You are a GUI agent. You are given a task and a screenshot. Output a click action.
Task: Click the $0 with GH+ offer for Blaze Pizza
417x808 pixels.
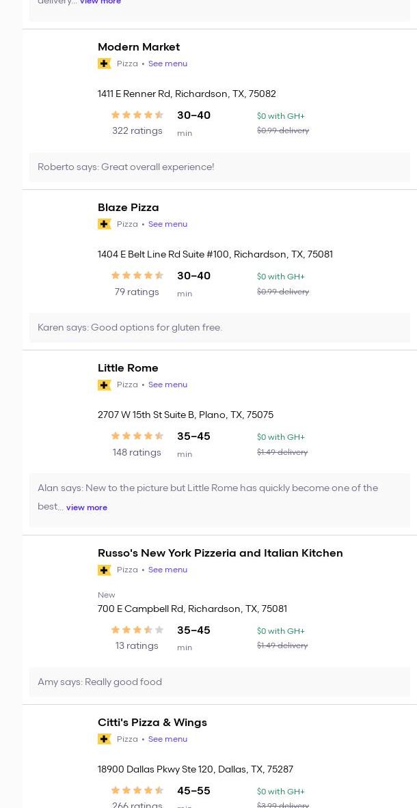click(x=281, y=277)
